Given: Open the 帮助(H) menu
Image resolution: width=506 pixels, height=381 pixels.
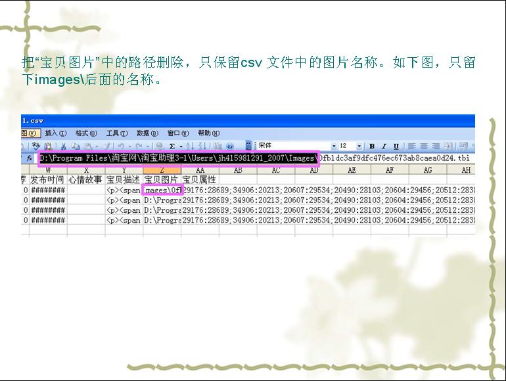Looking at the screenshot, I should point(208,133).
